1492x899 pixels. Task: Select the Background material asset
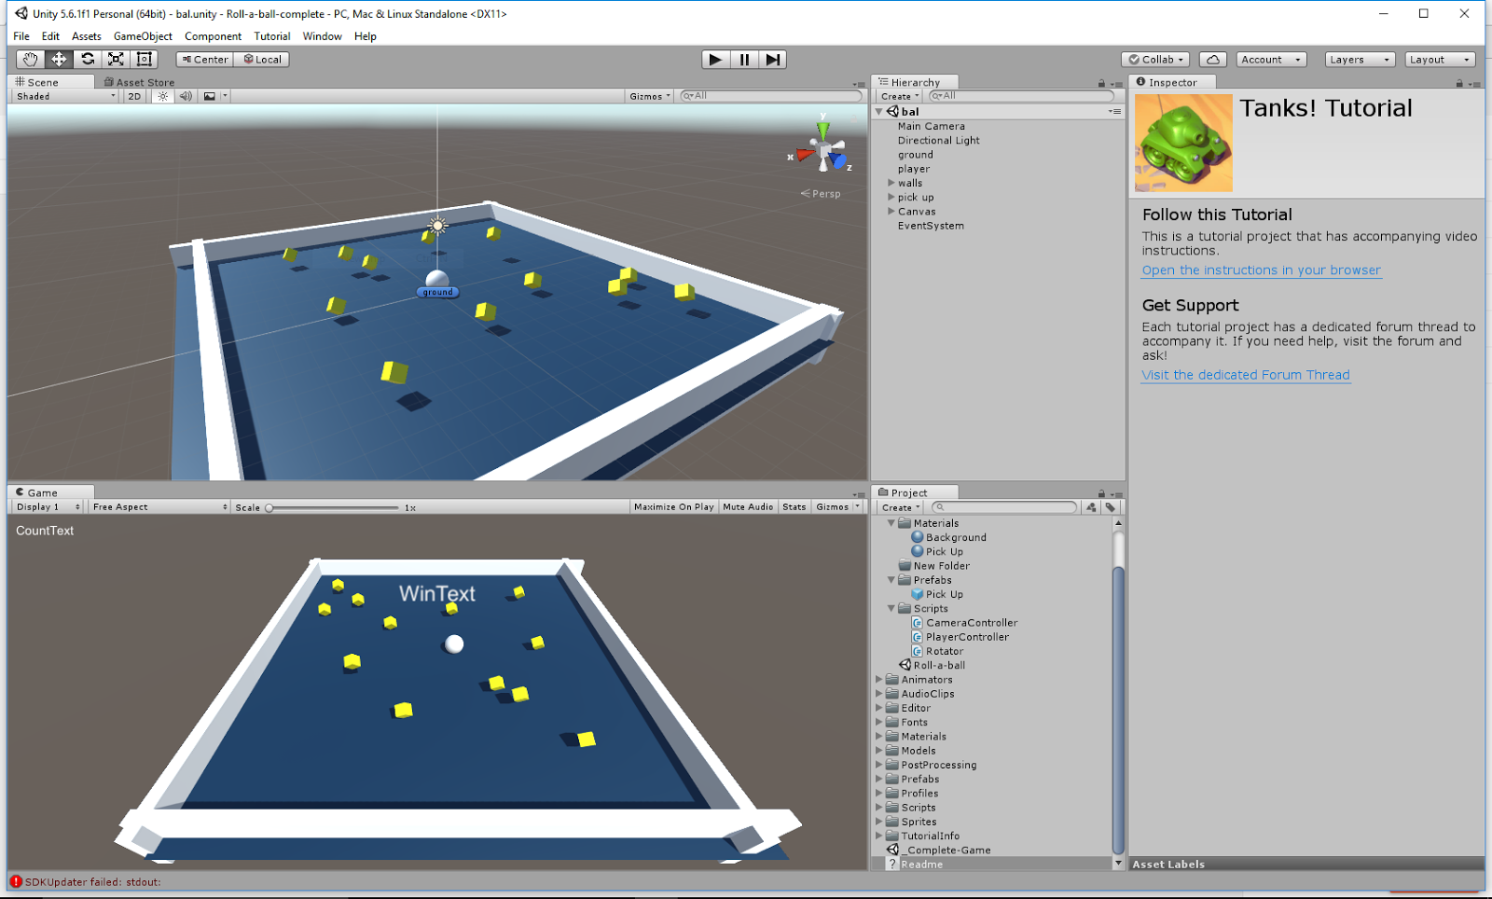(948, 537)
